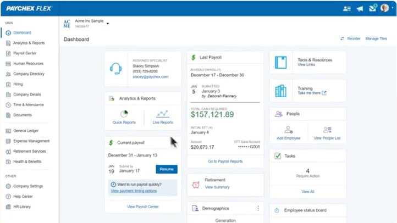The image size is (397, 223).
Task: Open View payment timing options link
Action: pyautogui.click(x=134, y=191)
